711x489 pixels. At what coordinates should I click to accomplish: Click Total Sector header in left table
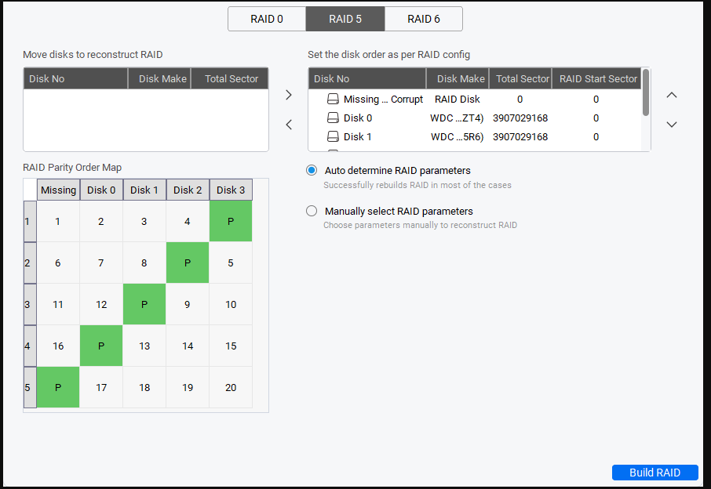pyautogui.click(x=231, y=78)
